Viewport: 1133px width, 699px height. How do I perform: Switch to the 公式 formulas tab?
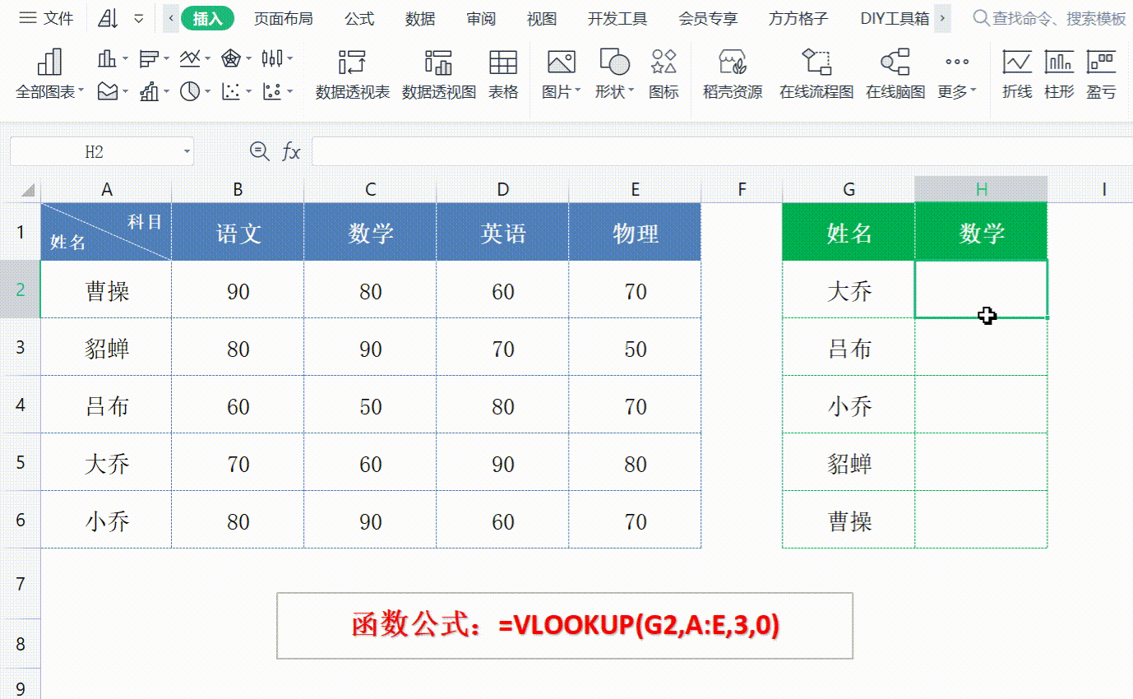click(359, 19)
